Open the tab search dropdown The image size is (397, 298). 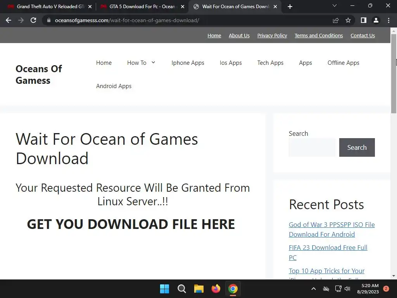[x=335, y=5]
